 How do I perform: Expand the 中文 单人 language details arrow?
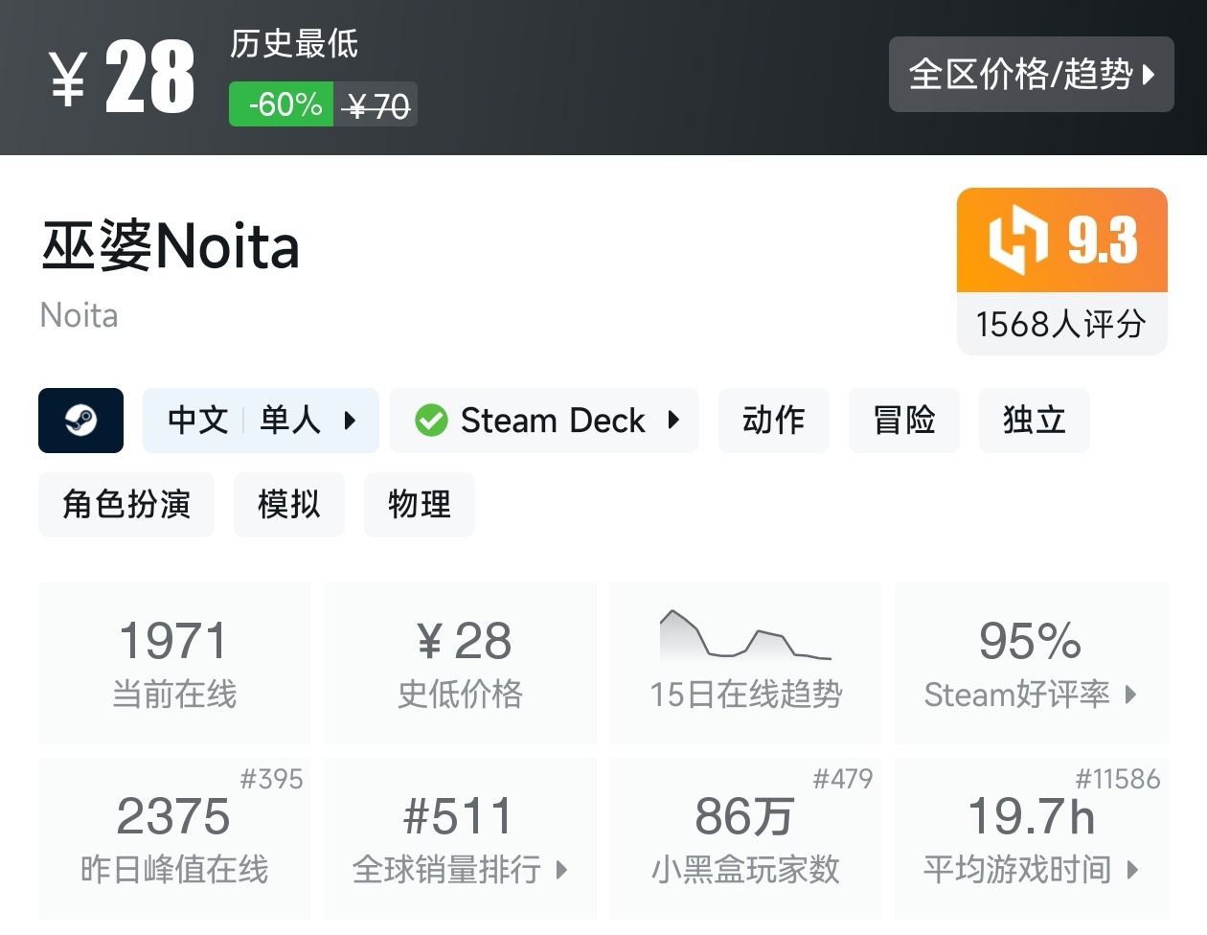(x=350, y=421)
